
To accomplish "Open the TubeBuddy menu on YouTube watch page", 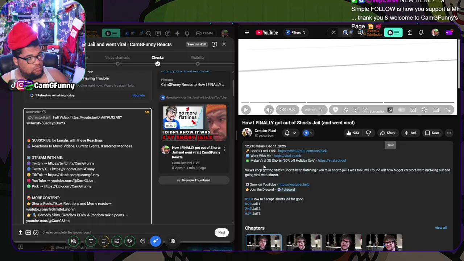I will [x=393, y=33].
